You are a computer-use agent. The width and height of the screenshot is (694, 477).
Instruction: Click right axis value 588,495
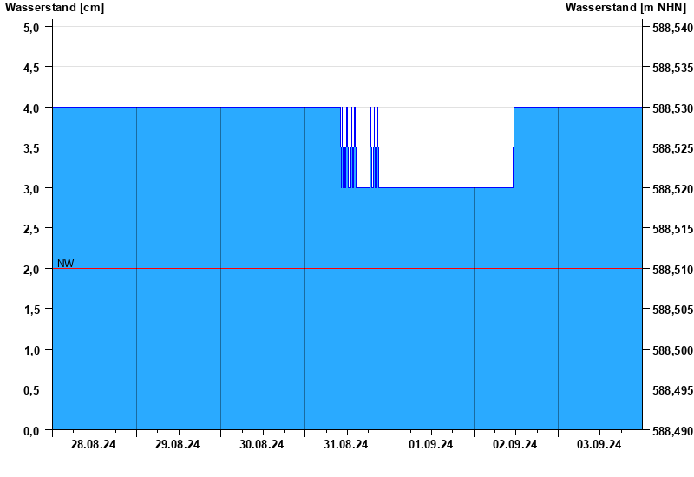673,390
